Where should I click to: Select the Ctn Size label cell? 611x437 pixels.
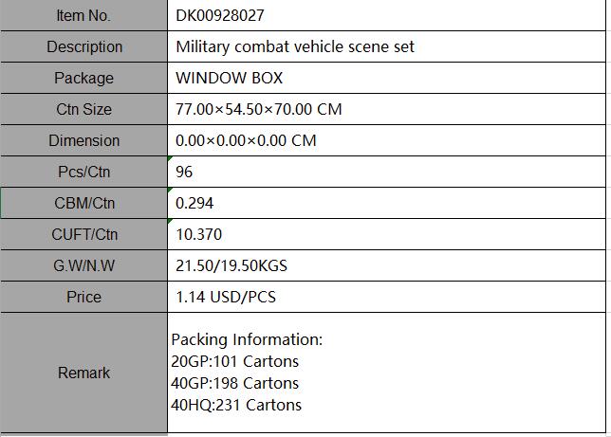tap(83, 109)
